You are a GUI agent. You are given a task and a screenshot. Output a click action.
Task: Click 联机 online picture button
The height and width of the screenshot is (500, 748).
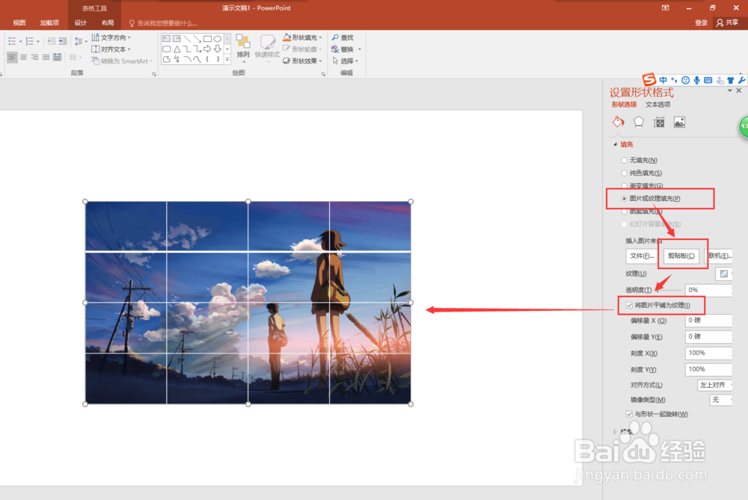pos(718,256)
